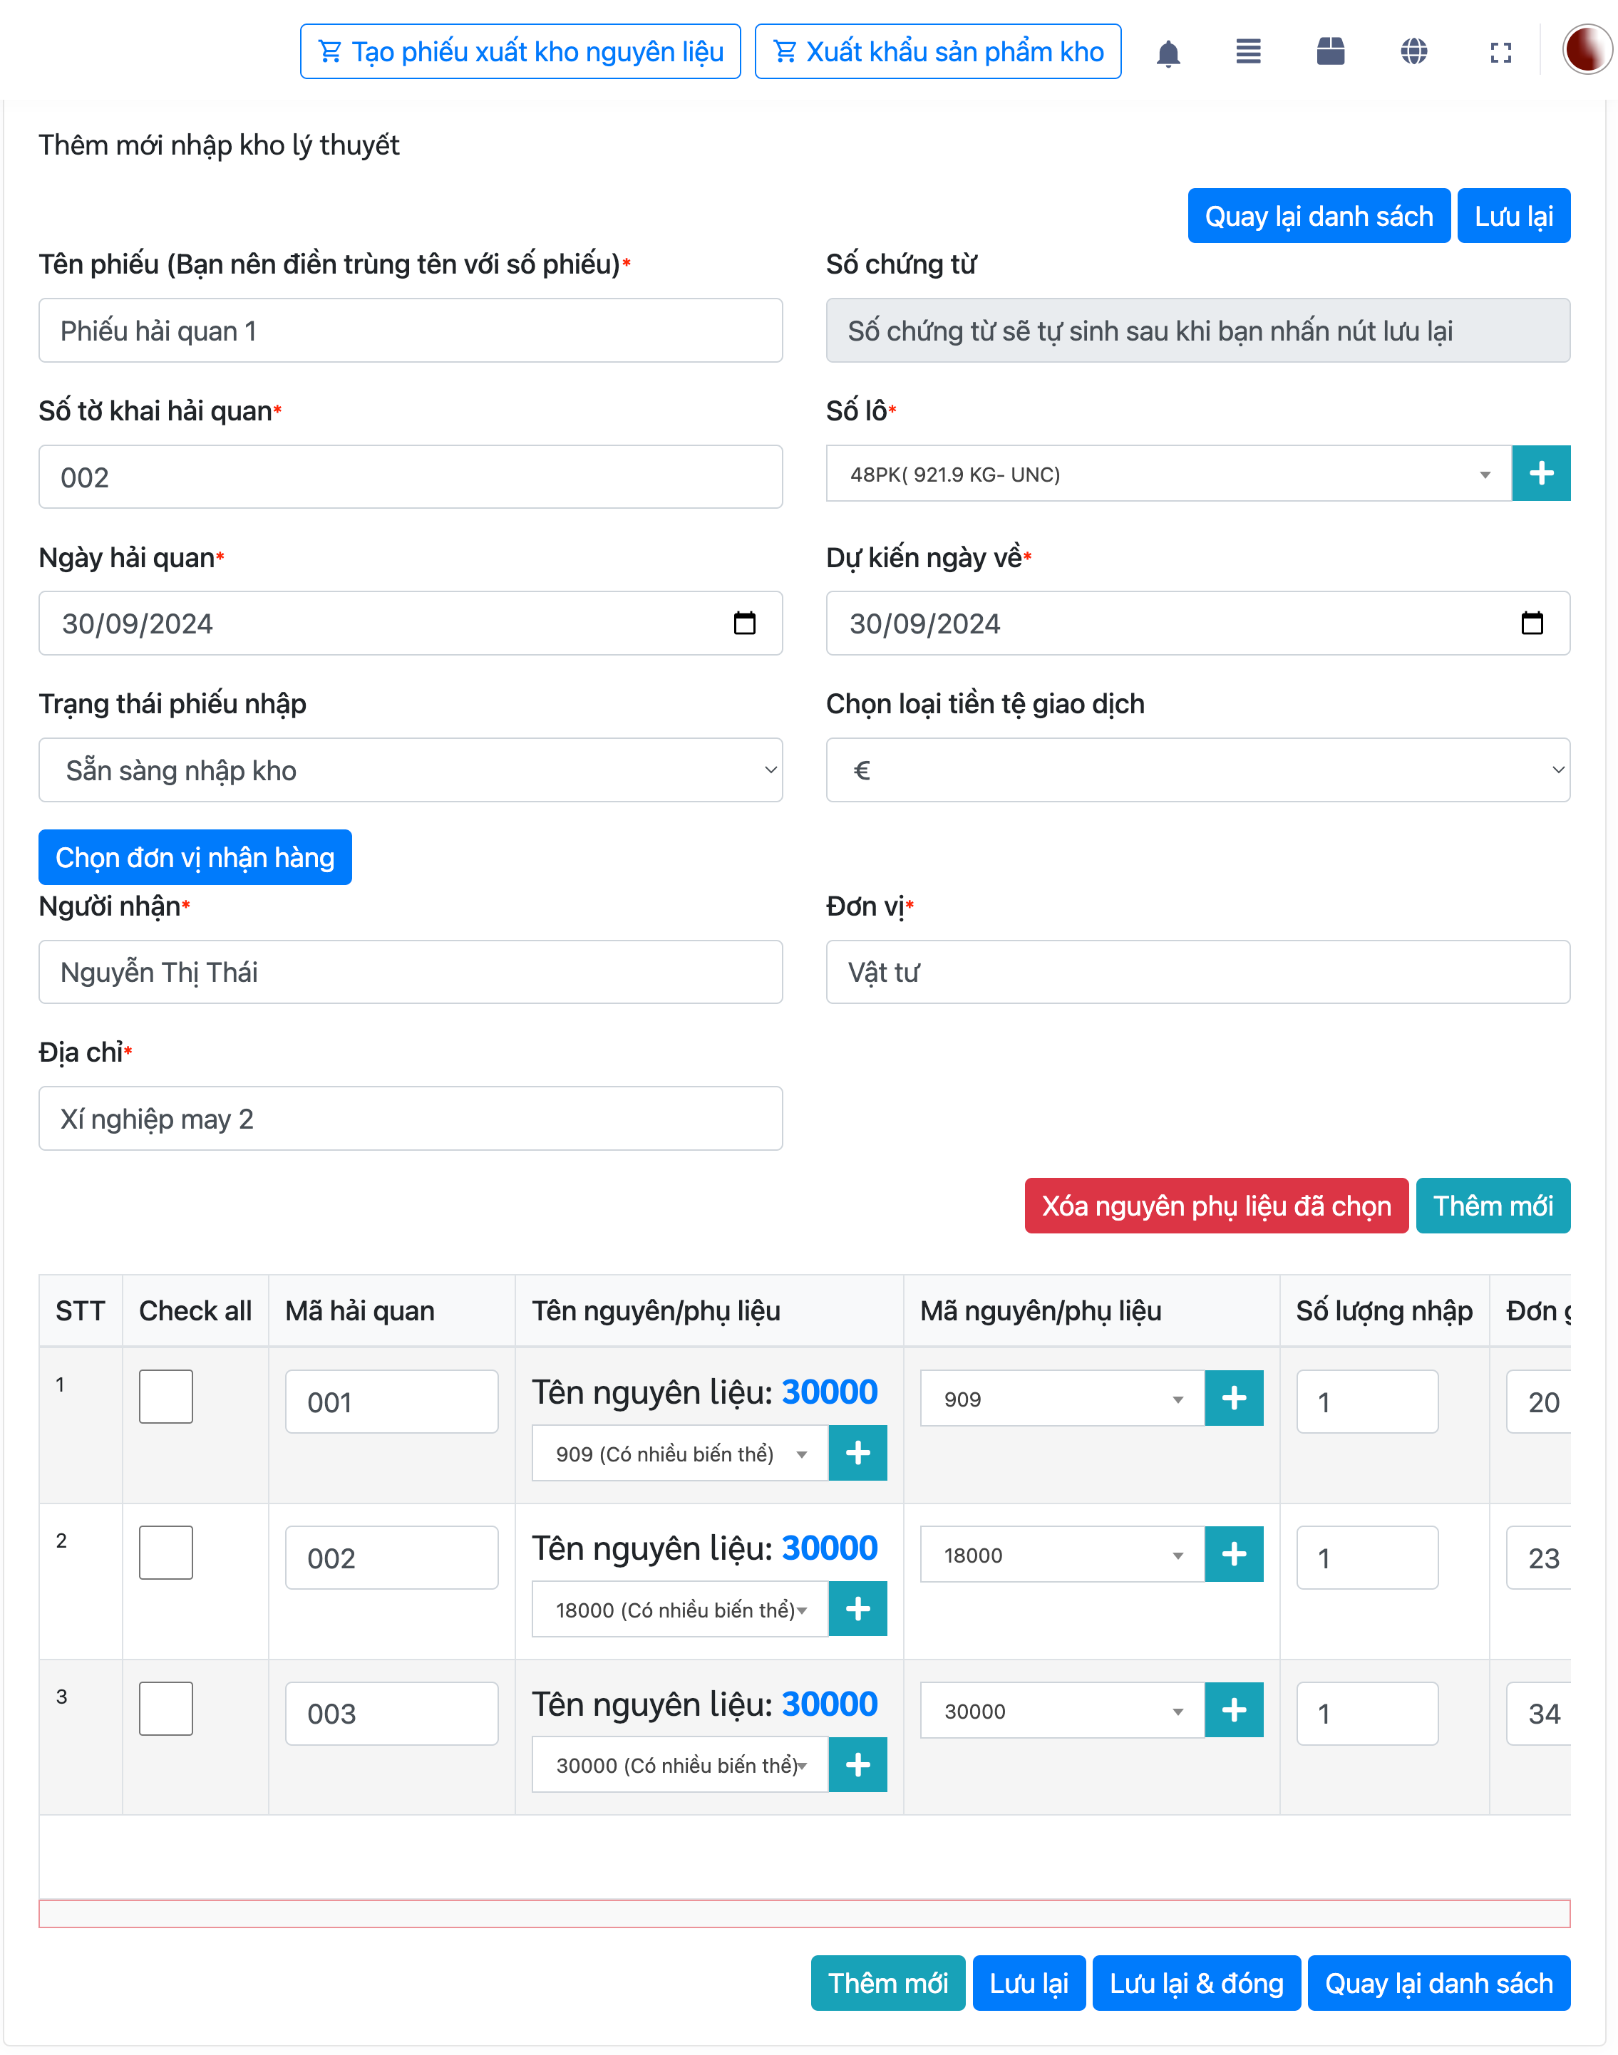Check the checkbox in row 1
The height and width of the screenshot is (2055, 1618).
pyautogui.click(x=166, y=1397)
